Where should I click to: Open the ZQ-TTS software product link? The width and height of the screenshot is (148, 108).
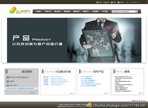[87, 78]
